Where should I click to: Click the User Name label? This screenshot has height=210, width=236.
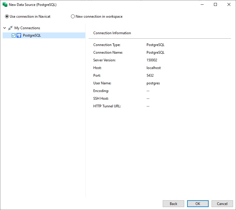(102, 83)
